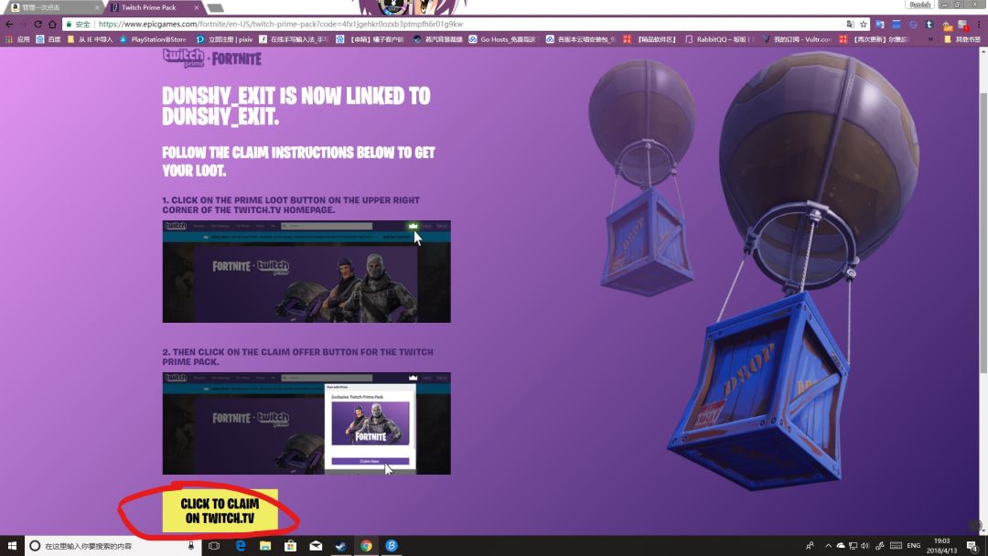Close the Twitch Prime Pack tab
This screenshot has width=988, height=556.
pyautogui.click(x=197, y=7)
